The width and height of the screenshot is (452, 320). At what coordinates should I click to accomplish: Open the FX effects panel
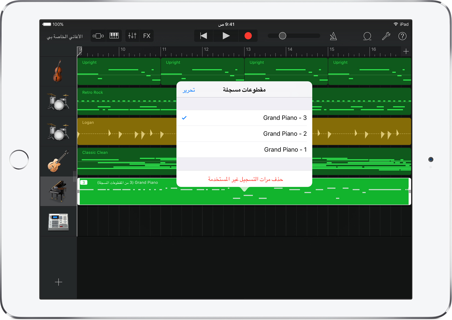point(147,36)
